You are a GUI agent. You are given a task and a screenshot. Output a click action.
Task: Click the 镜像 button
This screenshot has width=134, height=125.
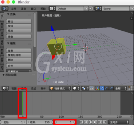pyautogui.click(x=19, y=37)
